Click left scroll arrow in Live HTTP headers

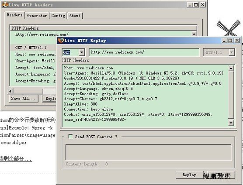[10, 91]
